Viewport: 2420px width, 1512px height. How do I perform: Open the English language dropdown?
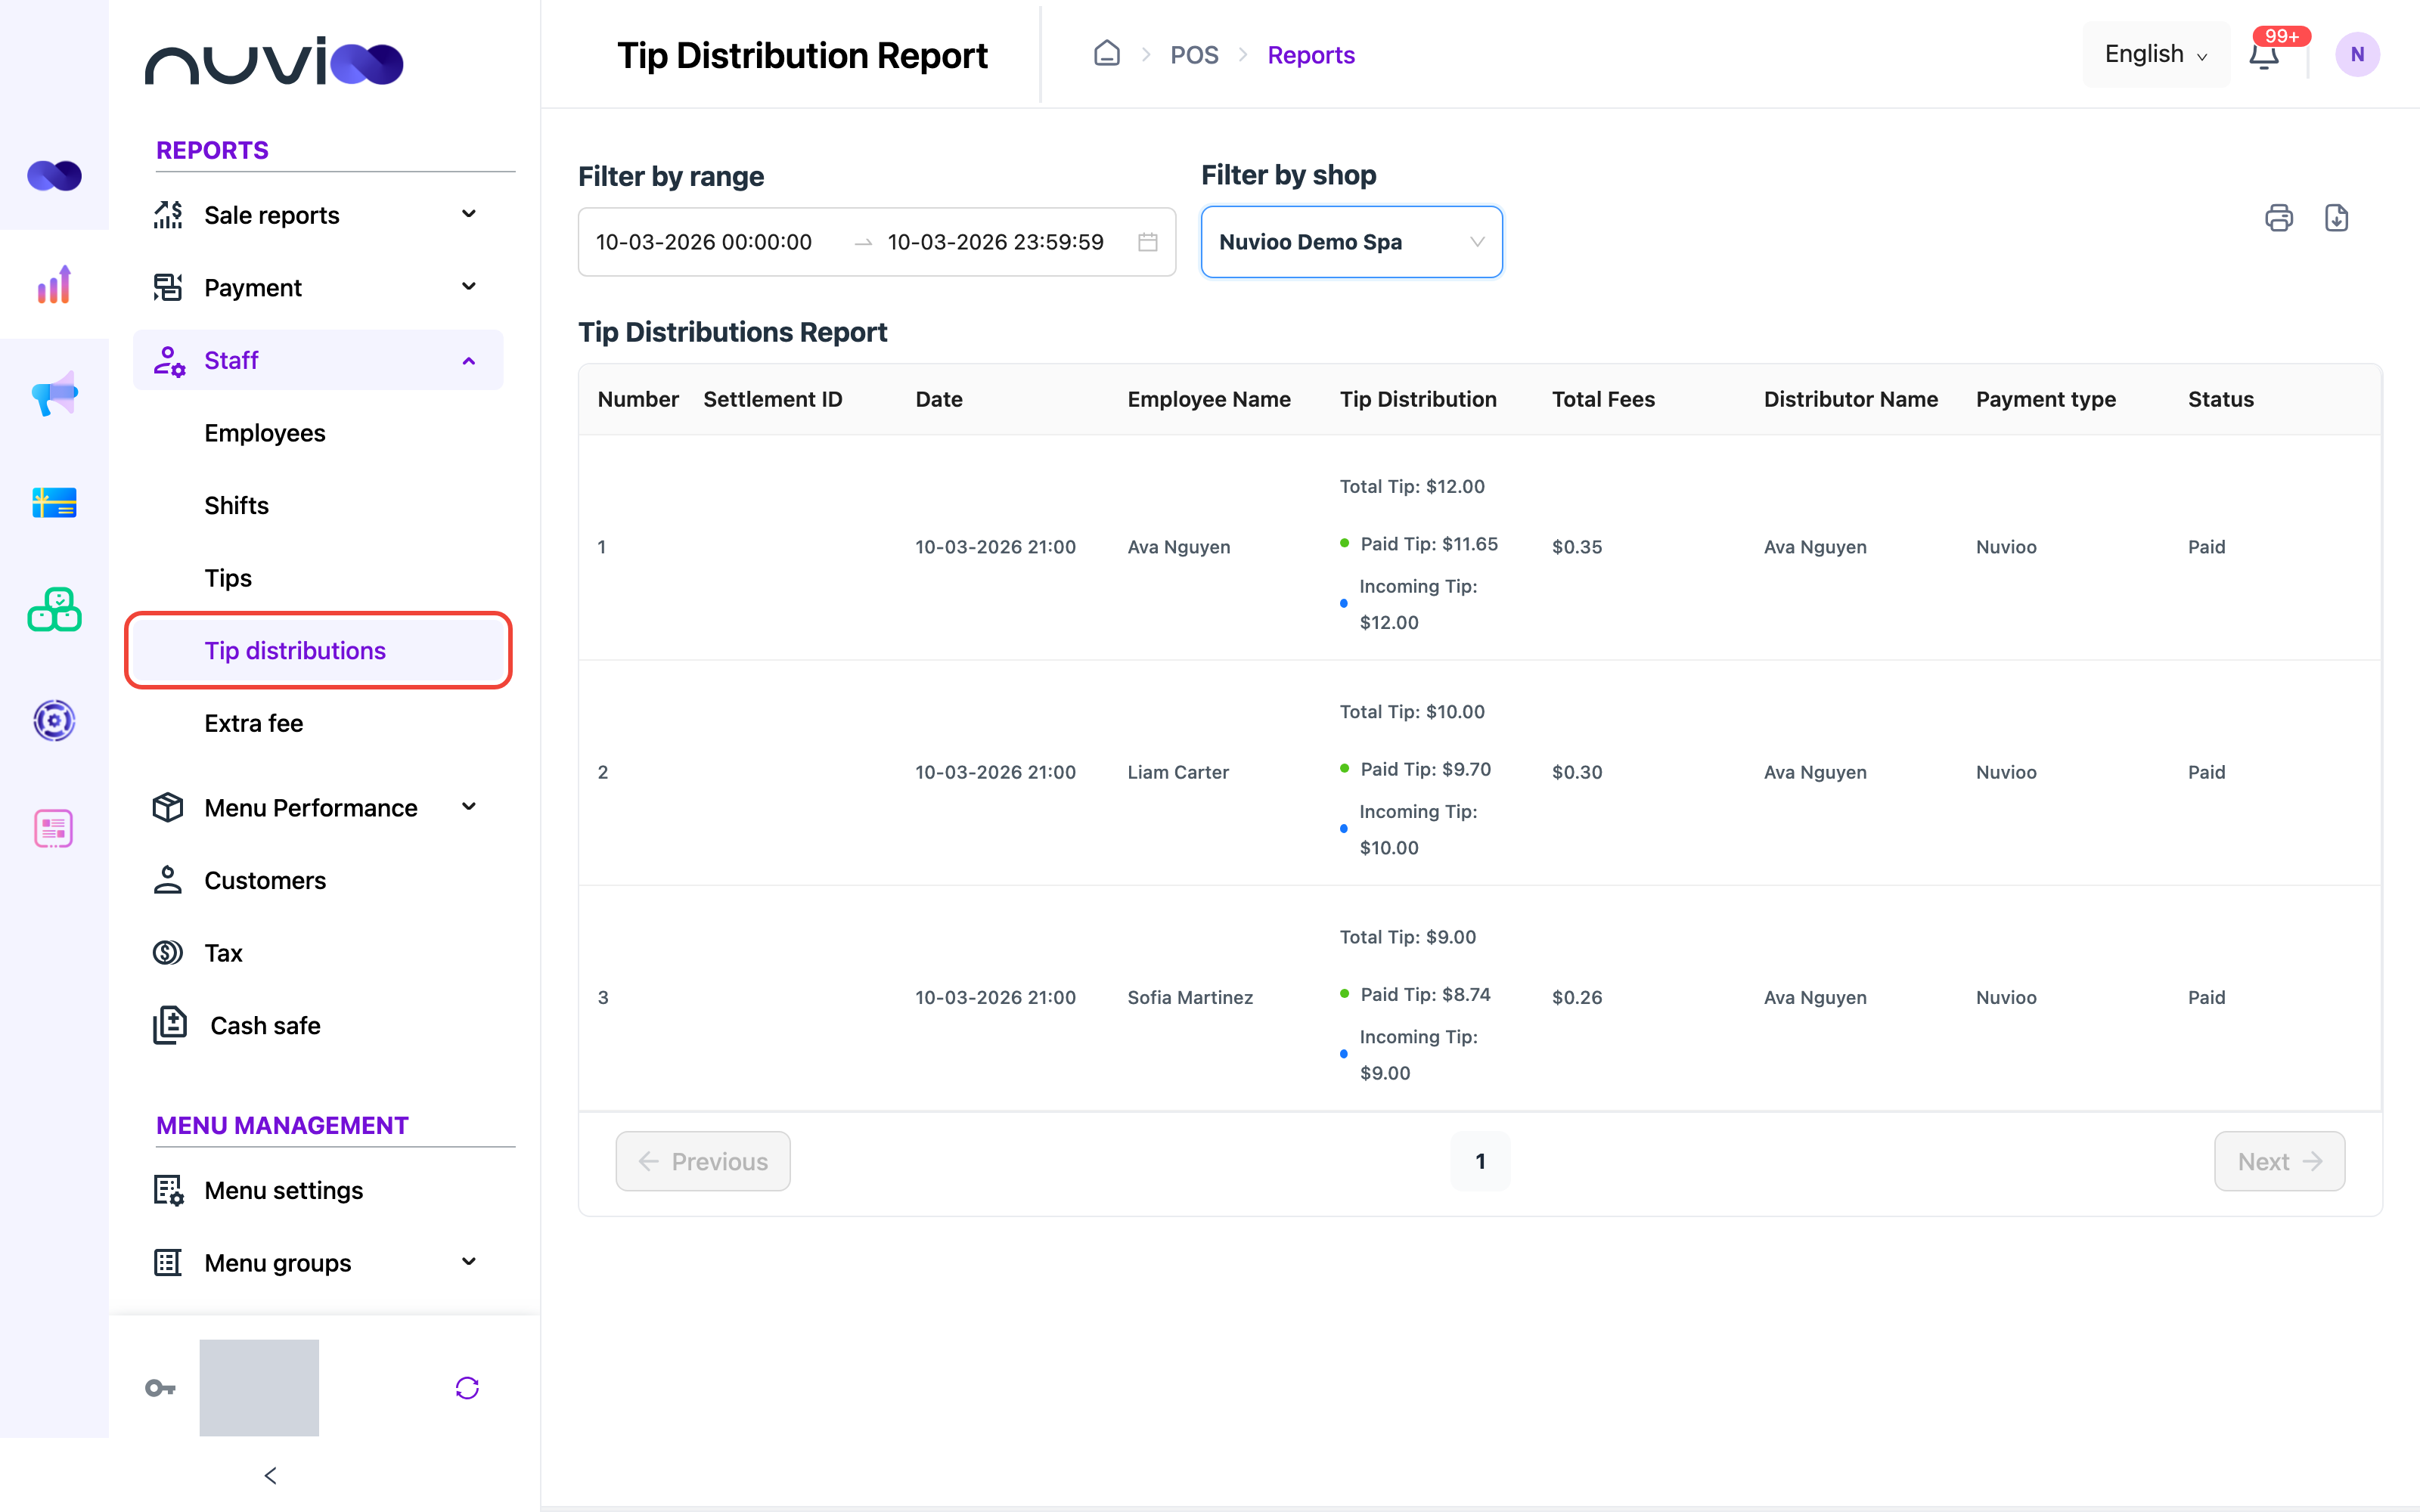tap(2156, 54)
